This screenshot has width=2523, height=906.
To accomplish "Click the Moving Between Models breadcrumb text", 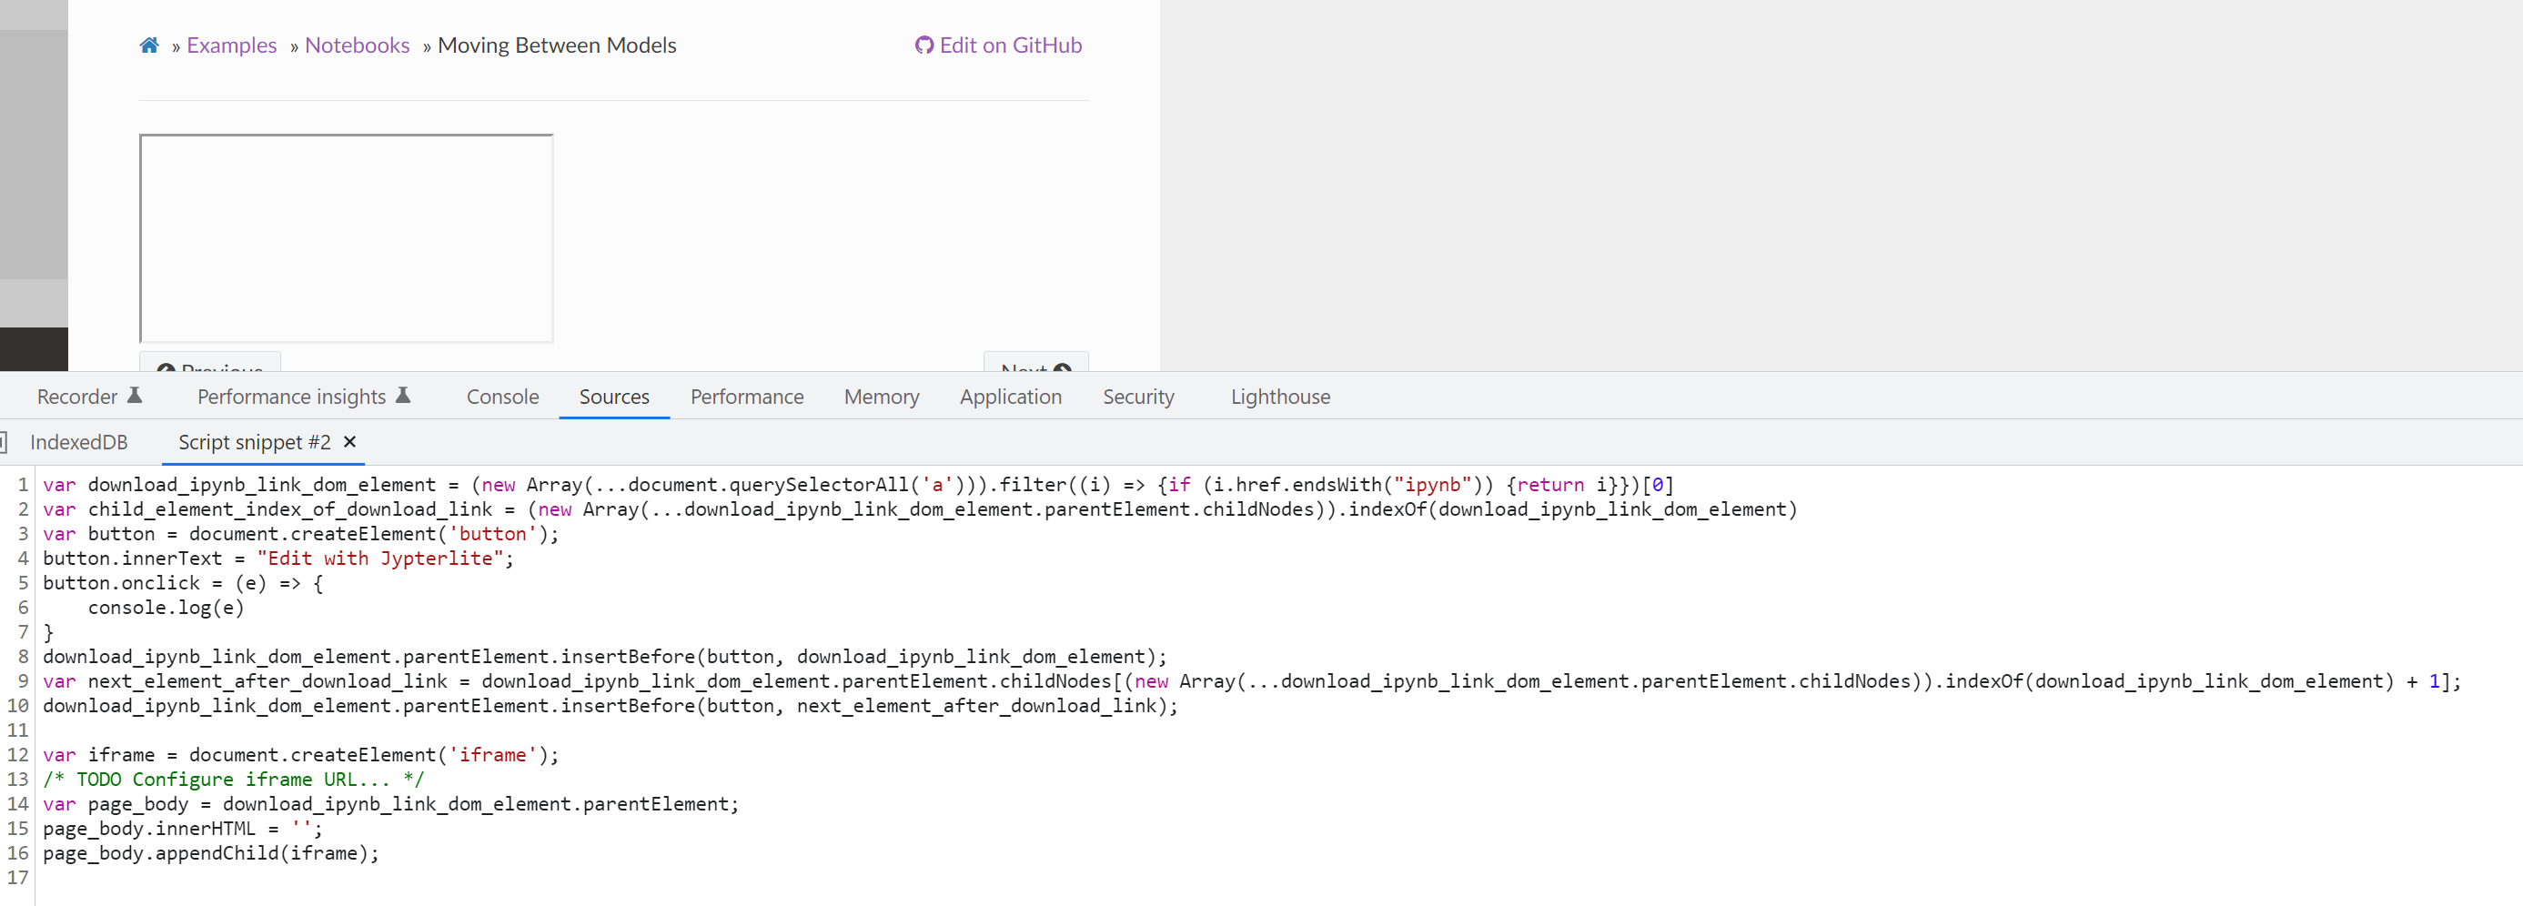I will pos(558,45).
